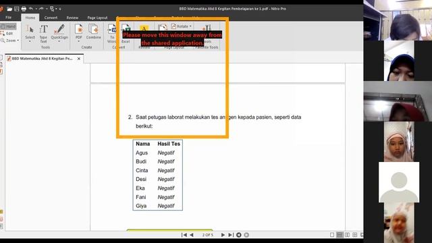Screen dimensions: 432x243
Task: Switch to continuous page view
Action: coord(340,235)
